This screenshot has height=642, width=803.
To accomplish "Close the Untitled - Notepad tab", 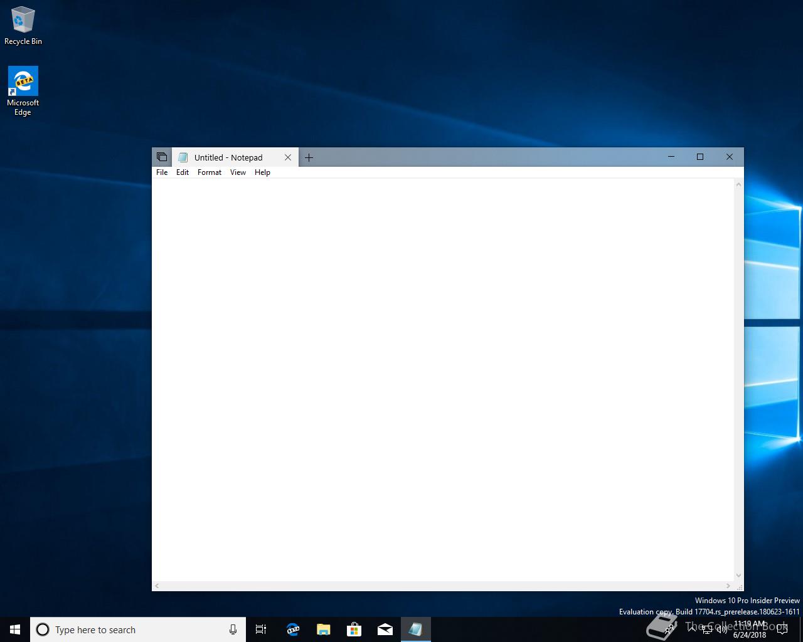I will [288, 157].
